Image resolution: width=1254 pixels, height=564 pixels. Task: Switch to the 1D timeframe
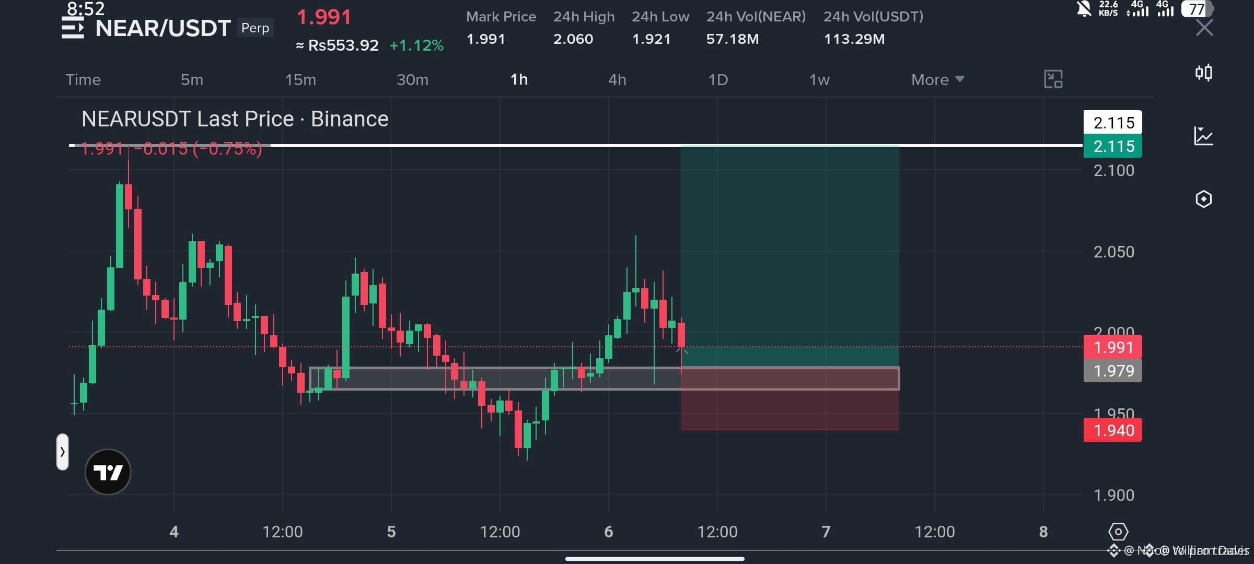[718, 80]
